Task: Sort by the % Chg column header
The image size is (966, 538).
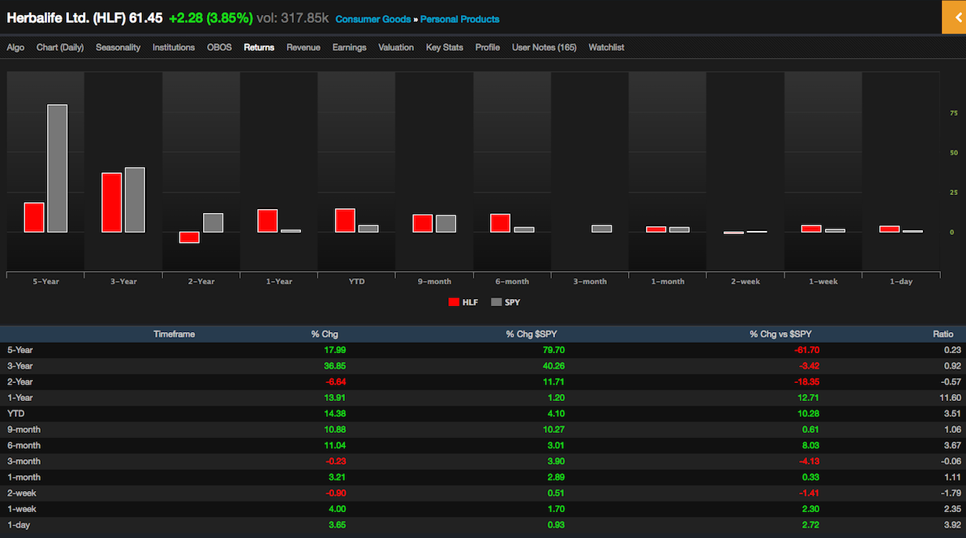Action: [325, 334]
